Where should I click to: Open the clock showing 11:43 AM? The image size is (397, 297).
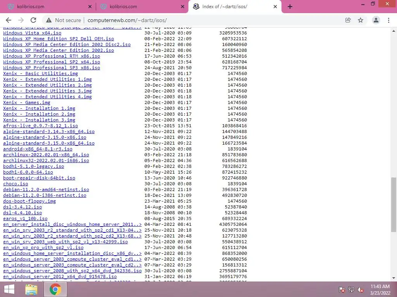coord(380,290)
